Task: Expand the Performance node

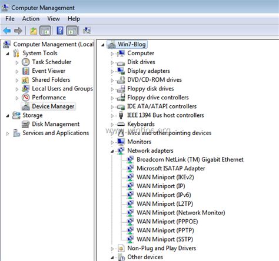Action: click(x=17, y=98)
